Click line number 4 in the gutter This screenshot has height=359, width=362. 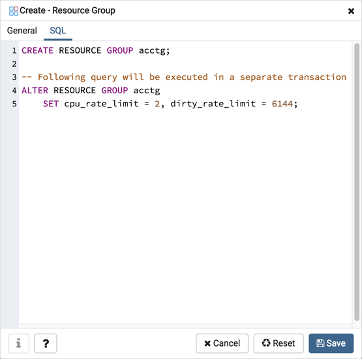(14, 90)
